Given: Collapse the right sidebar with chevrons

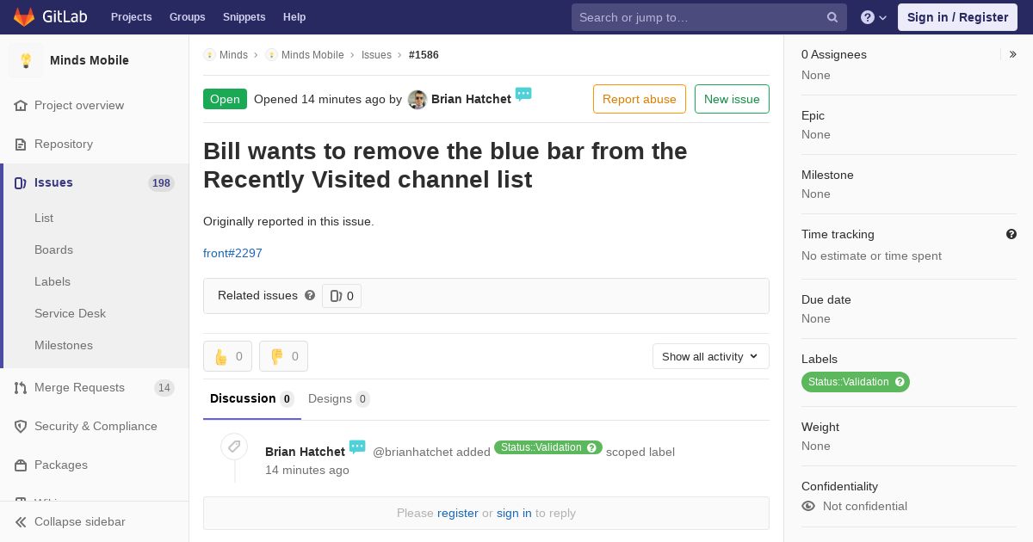Looking at the screenshot, I should [x=1013, y=54].
